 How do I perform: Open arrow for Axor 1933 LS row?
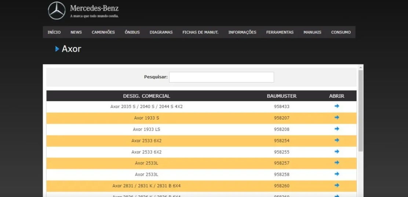click(337, 129)
